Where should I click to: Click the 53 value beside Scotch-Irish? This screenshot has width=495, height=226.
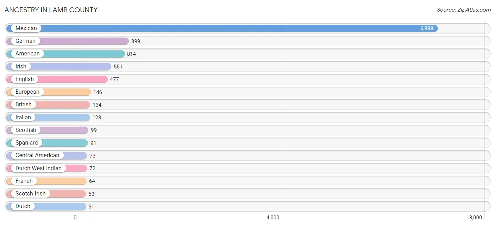pyautogui.click(x=92, y=194)
